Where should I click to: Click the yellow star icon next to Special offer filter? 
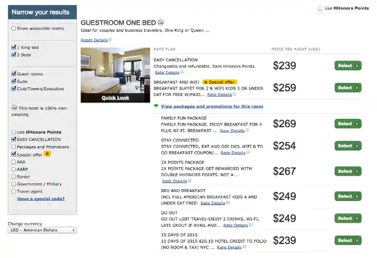(x=47, y=154)
